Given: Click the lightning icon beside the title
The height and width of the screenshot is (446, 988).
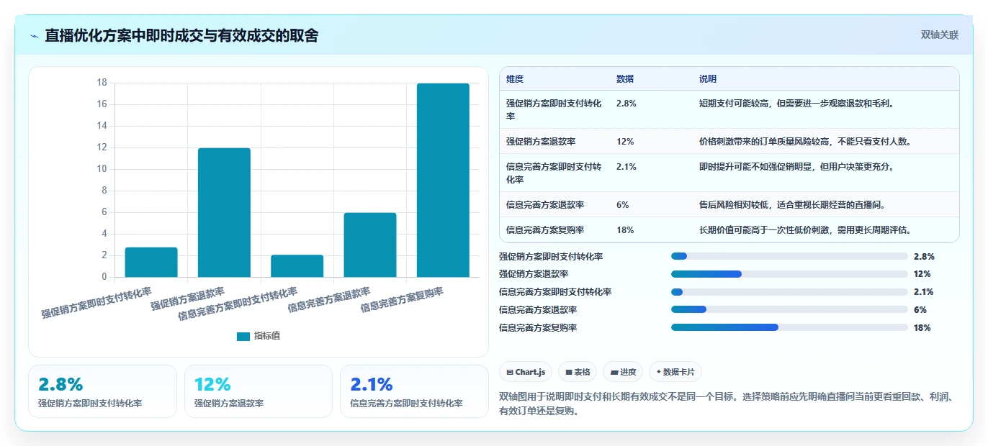Looking at the screenshot, I should click(35, 36).
